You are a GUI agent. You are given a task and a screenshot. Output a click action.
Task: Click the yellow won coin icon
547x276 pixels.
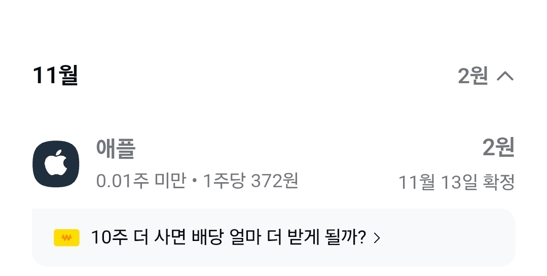pos(66,237)
